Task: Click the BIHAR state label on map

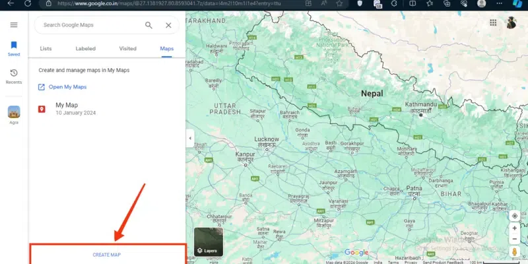Action: [x=451, y=194]
